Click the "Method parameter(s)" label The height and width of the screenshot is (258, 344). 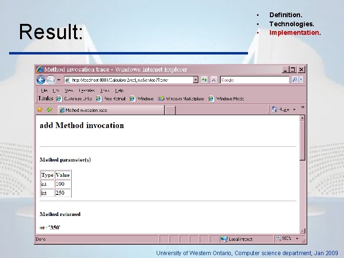[65, 160]
